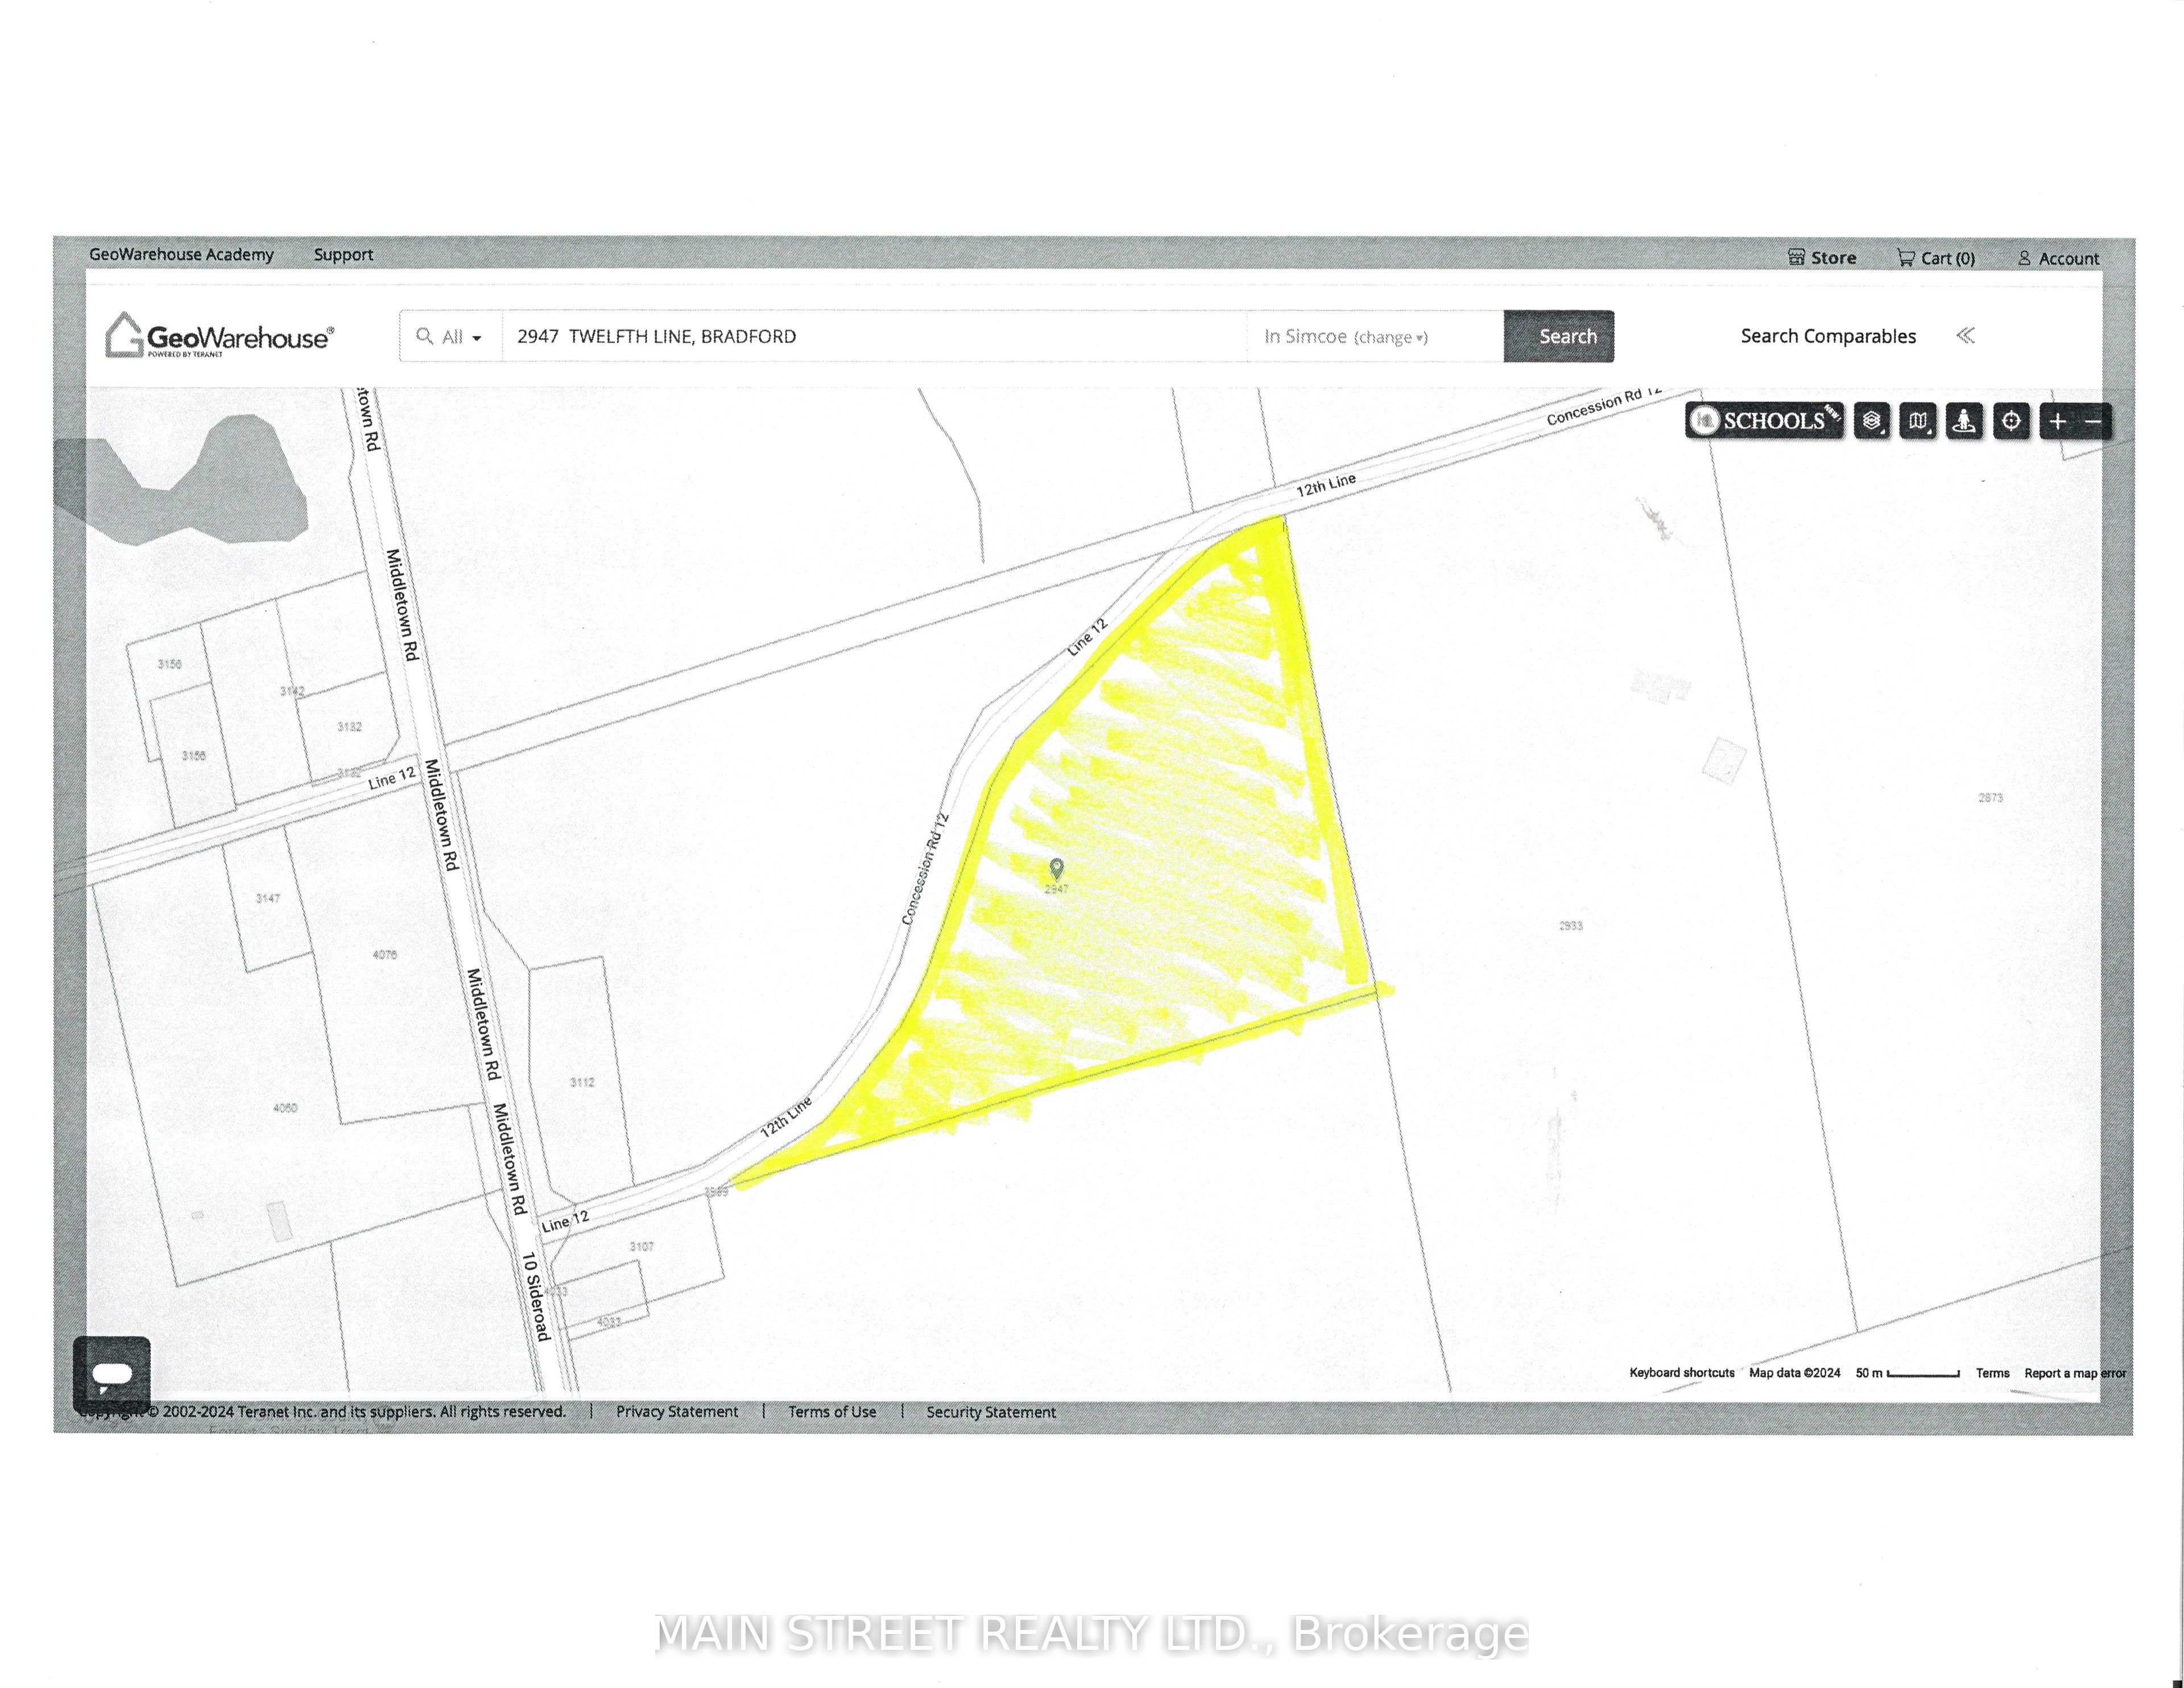Open the map layers menu
Image resolution: width=2184 pixels, height=1688 pixels.
point(1872,421)
